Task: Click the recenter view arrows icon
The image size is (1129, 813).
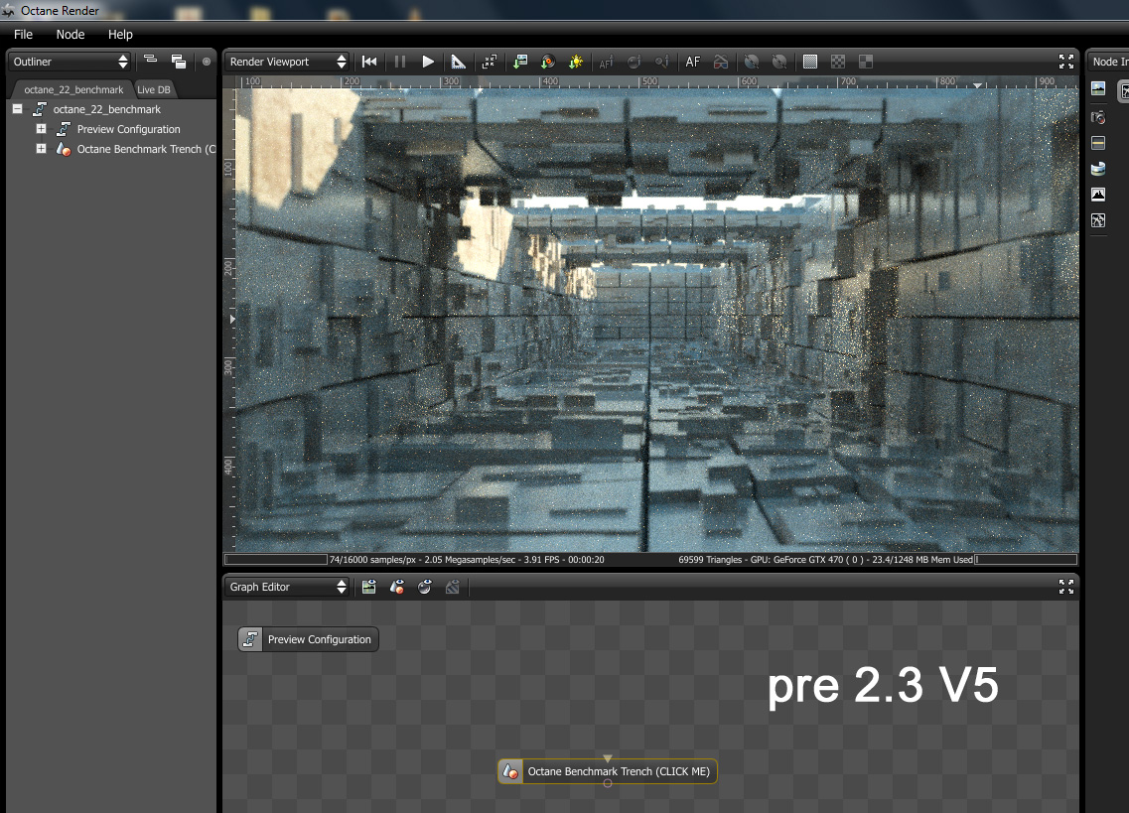Action: 489,62
